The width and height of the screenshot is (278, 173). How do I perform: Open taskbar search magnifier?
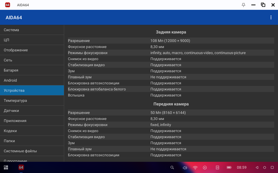tap(172, 167)
